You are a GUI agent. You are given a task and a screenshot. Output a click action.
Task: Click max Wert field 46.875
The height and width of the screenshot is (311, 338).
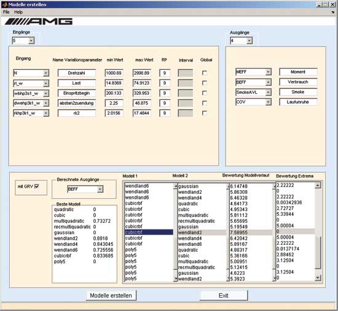tap(141, 103)
